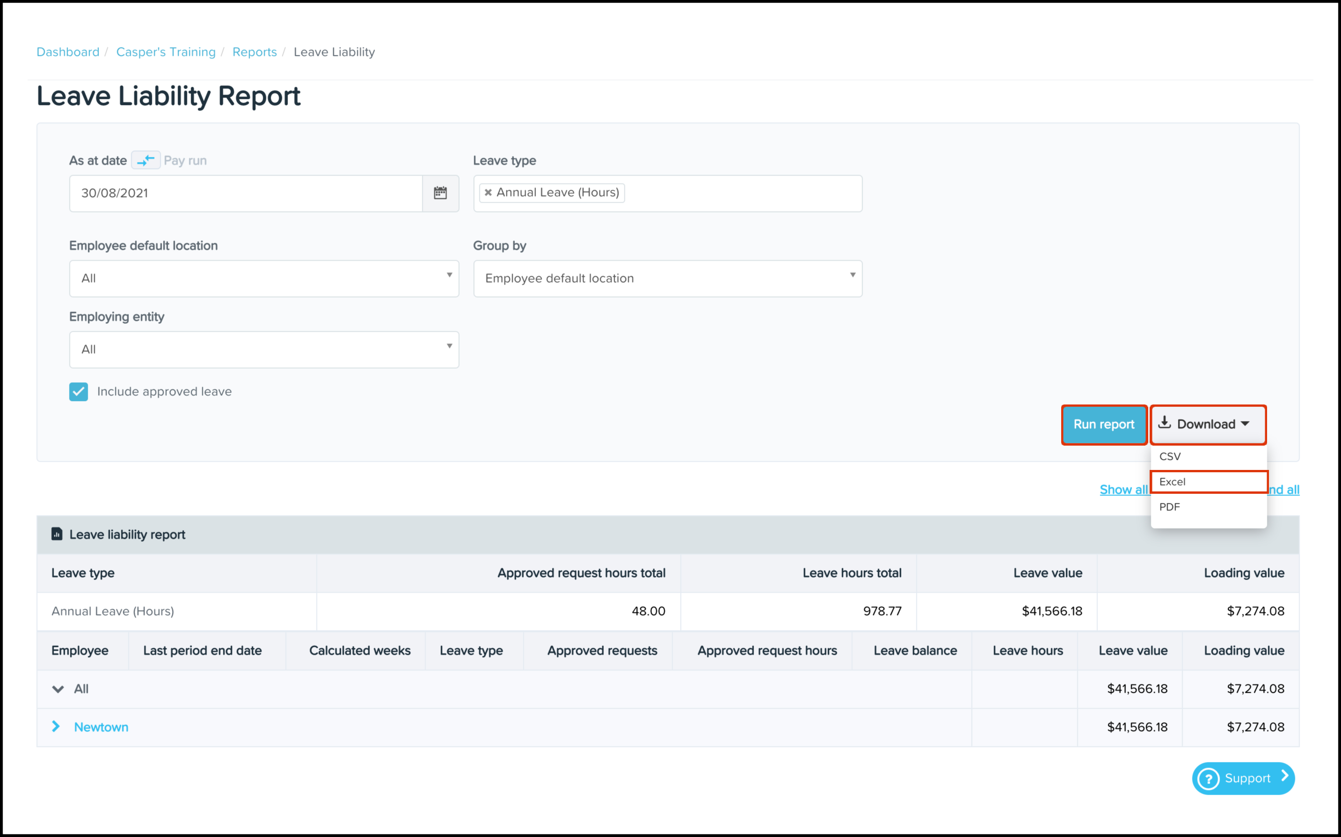The height and width of the screenshot is (837, 1341).
Task: Open Casper's Training breadcrumb link
Action: tap(166, 52)
